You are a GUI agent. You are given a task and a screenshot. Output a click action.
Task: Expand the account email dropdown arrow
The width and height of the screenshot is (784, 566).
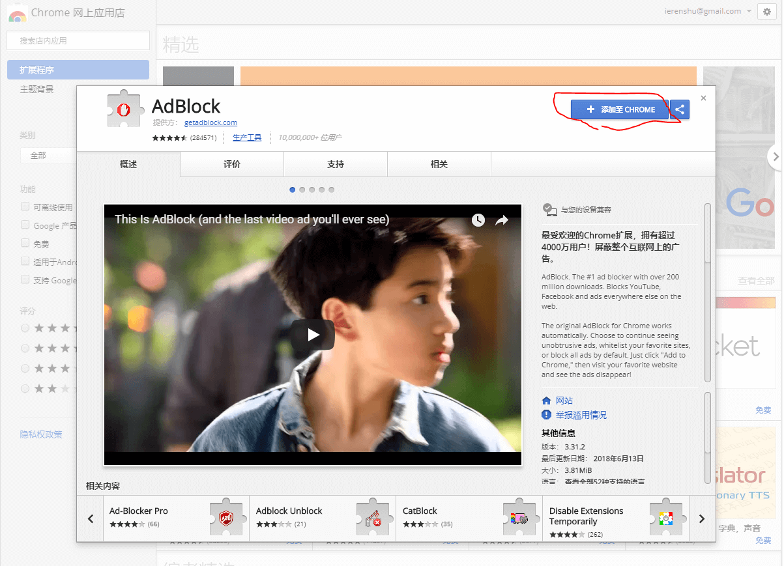pyautogui.click(x=749, y=11)
